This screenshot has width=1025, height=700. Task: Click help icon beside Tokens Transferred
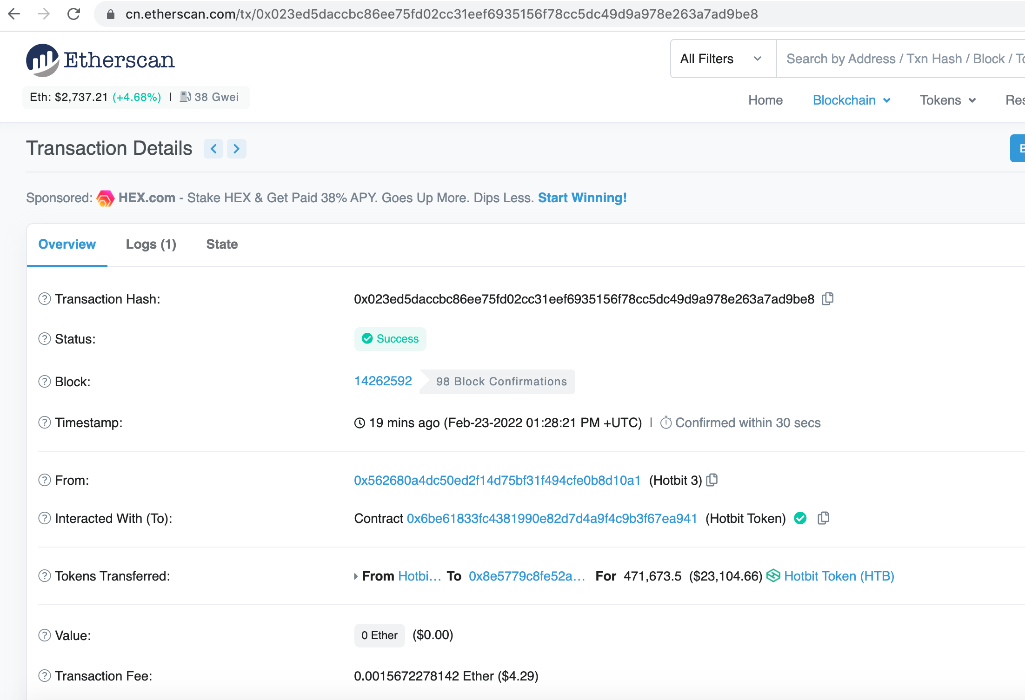tap(44, 576)
